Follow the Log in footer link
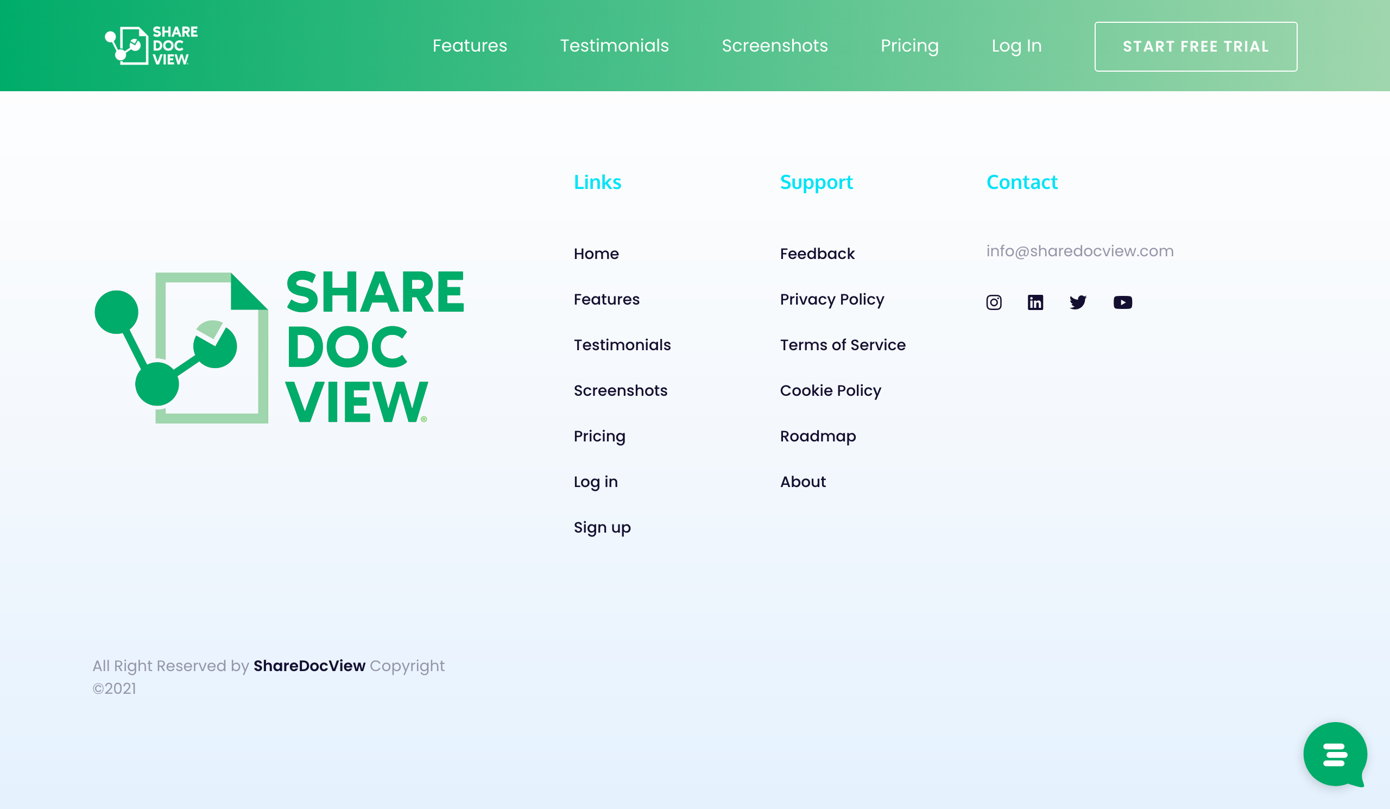The image size is (1390, 809). (596, 483)
